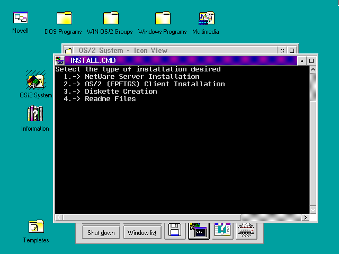The image size is (339, 254).
Task: Open the Multimedia folder icon
Action: point(207,17)
